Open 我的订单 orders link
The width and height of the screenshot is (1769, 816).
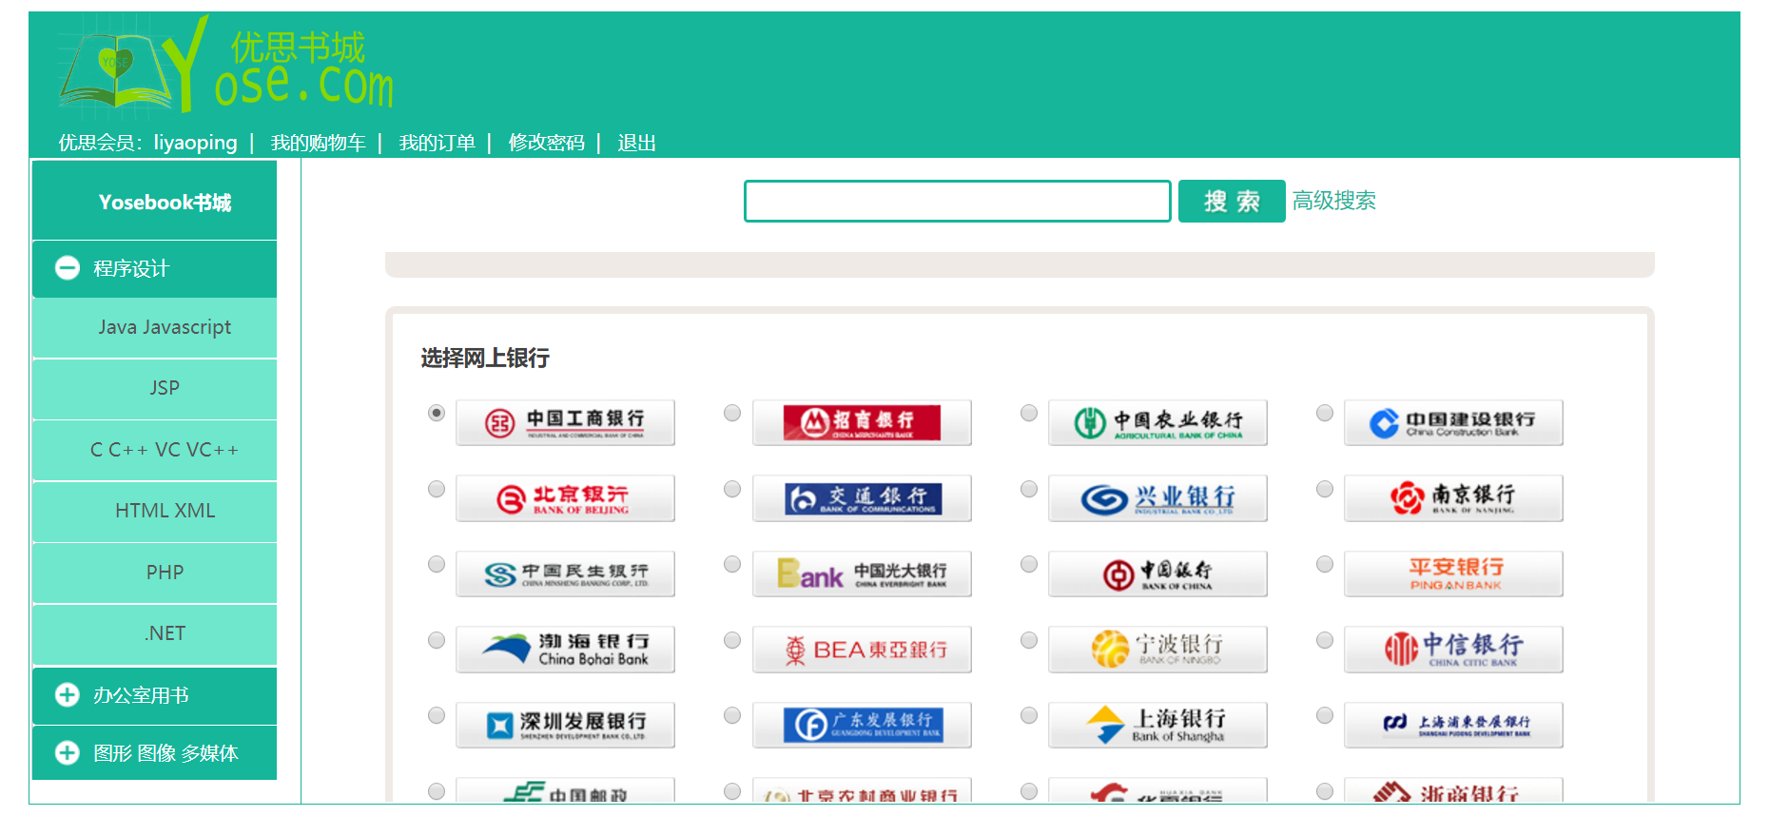pos(437,143)
